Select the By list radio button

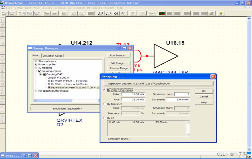(x=105, y=118)
